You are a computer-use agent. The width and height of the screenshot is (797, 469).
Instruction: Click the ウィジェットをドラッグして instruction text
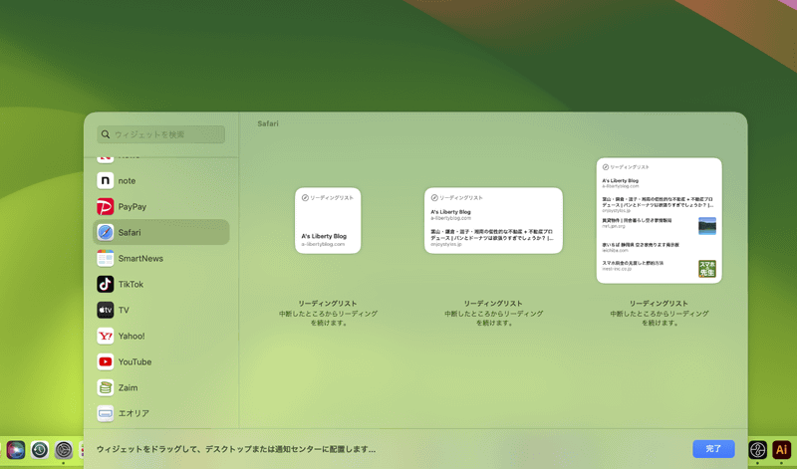236,449
